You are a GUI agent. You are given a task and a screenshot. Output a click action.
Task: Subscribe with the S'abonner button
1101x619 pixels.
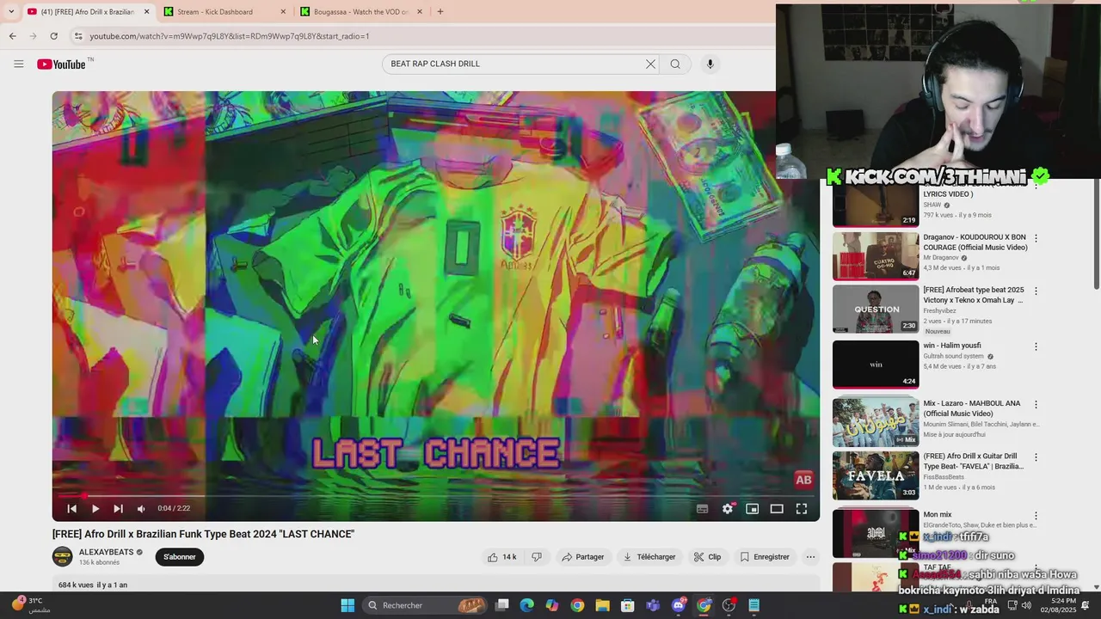click(180, 557)
